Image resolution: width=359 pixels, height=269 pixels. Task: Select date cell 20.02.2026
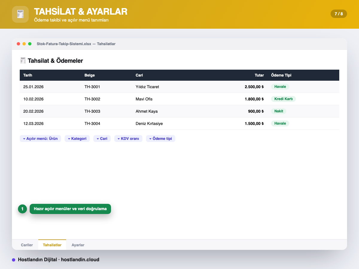pos(34,111)
